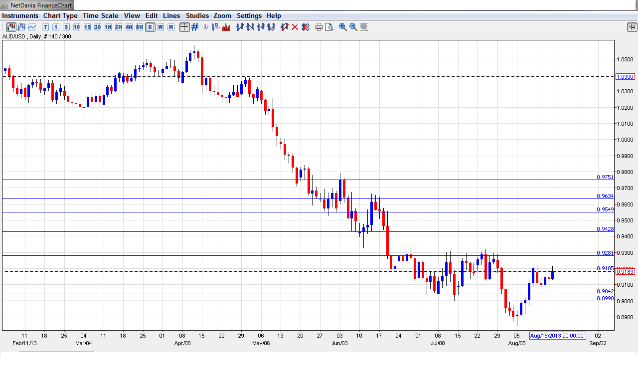The image size is (638, 383).
Task: Click the red and green volume bars icon
Action: point(226,27)
